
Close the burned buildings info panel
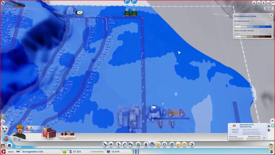pyautogui.click(x=272, y=121)
